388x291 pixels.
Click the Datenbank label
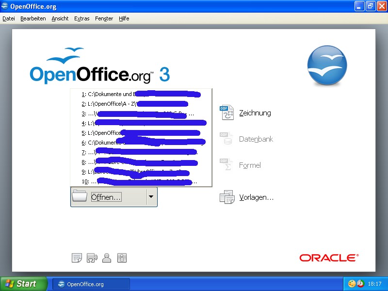pos(256,139)
